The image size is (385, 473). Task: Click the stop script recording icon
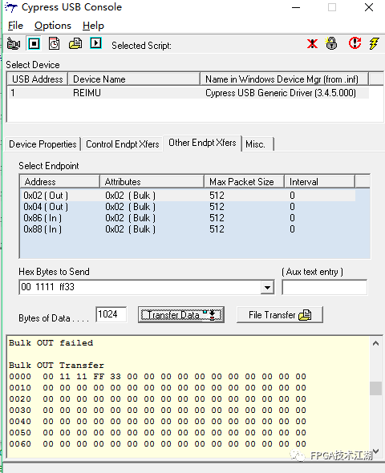click(x=34, y=44)
